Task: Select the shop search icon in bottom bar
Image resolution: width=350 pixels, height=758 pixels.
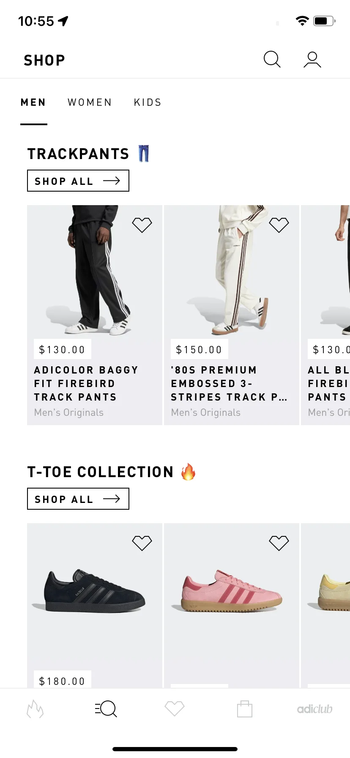Action: click(x=106, y=709)
